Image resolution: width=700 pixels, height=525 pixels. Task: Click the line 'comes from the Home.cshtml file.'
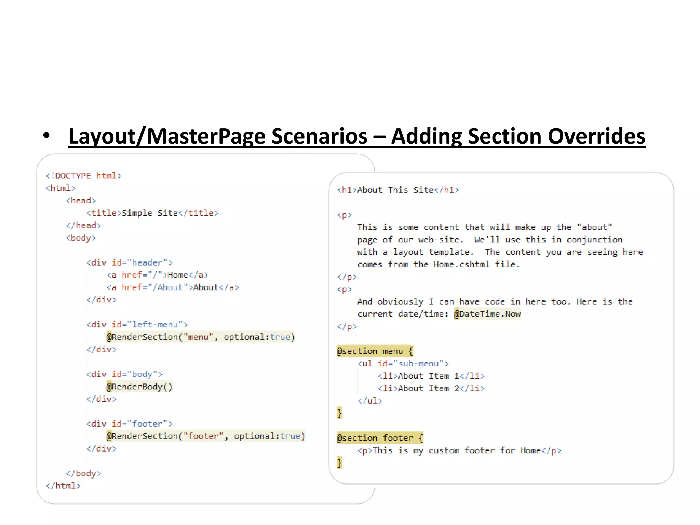point(439,265)
